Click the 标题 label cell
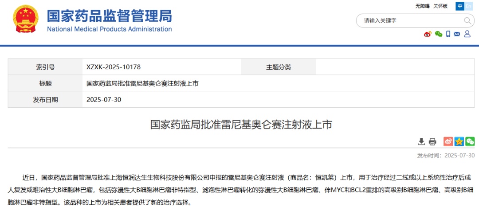Image resolution: width=479 pixels, height=215 pixels. (45, 83)
